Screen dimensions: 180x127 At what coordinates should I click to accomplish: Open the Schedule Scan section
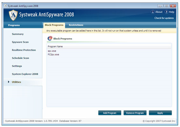(21, 58)
